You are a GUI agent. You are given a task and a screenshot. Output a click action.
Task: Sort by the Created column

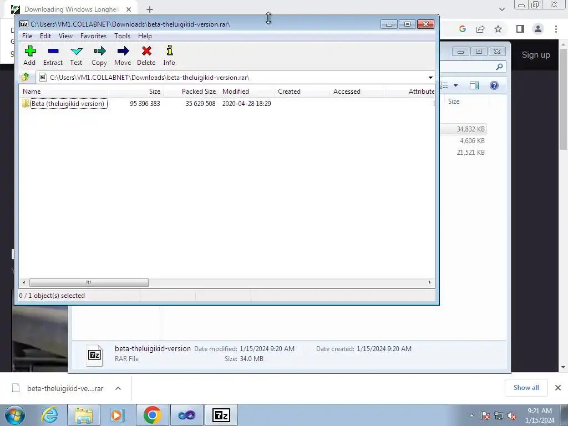click(x=302, y=92)
